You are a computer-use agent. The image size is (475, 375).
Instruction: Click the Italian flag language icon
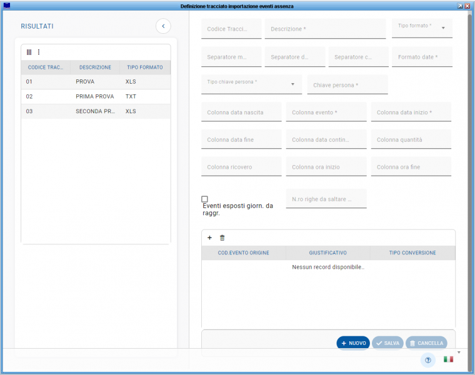(448, 359)
